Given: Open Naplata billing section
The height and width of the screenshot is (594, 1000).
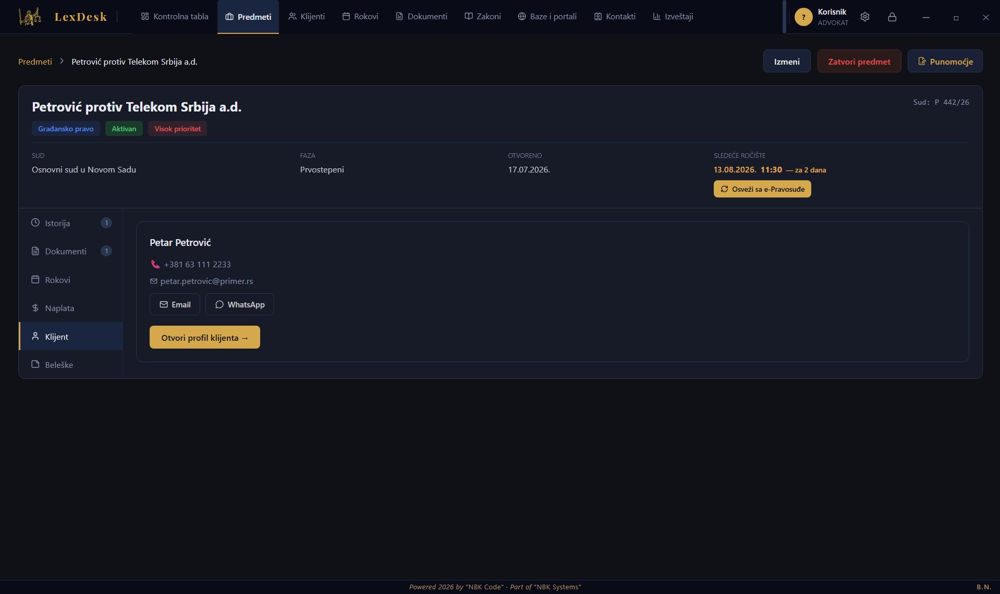Looking at the screenshot, I should (x=71, y=308).
